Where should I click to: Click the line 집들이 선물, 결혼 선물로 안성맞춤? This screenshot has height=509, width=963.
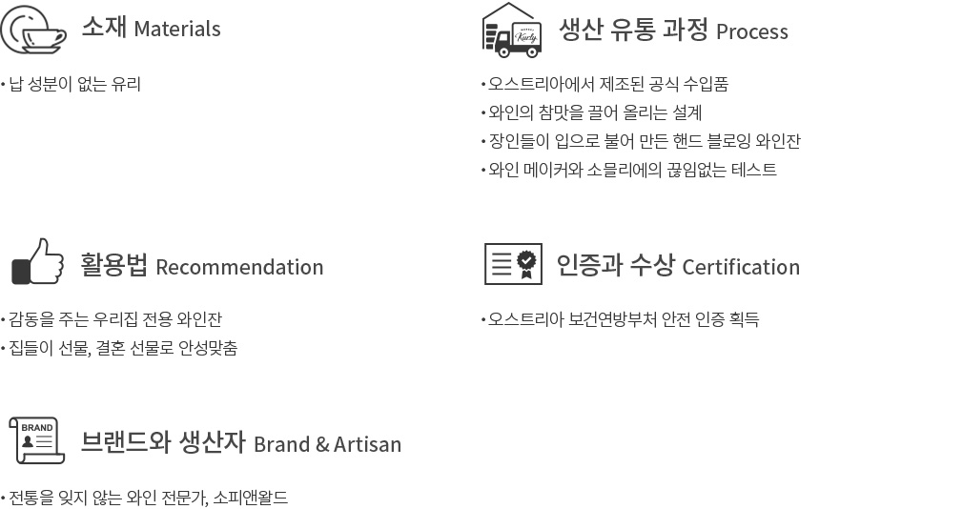(123, 348)
